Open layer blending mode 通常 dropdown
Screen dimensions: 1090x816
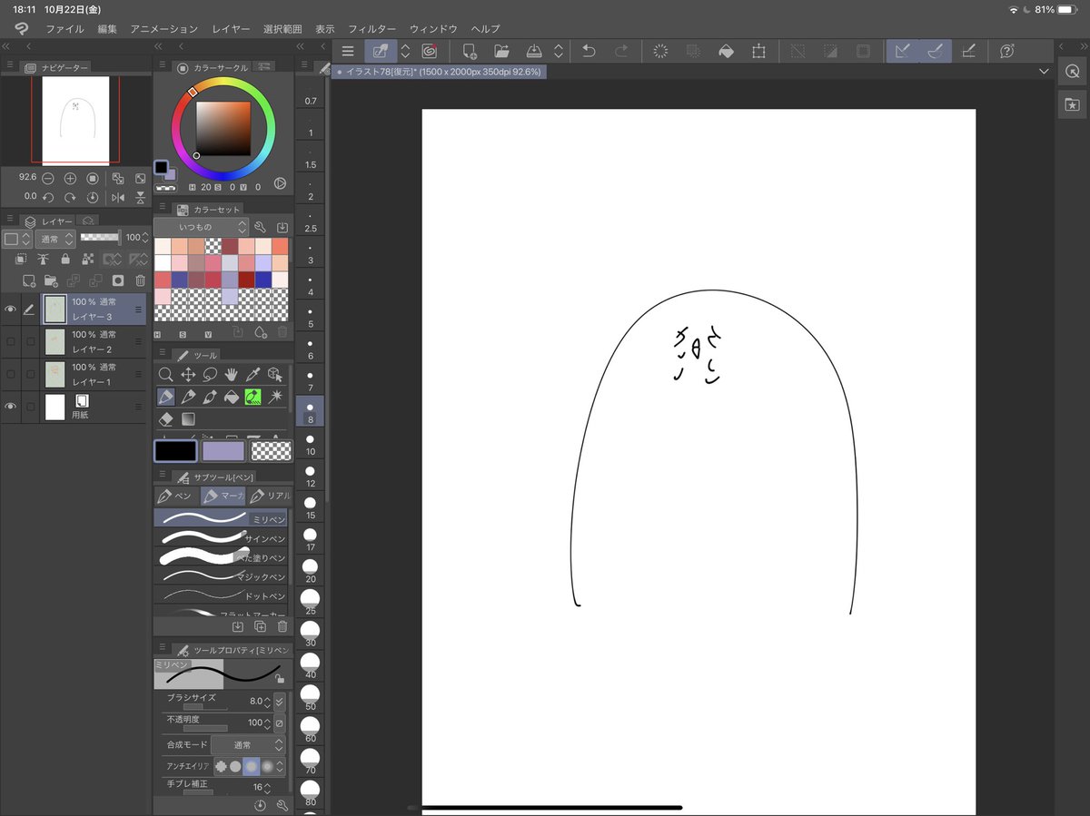[56, 239]
